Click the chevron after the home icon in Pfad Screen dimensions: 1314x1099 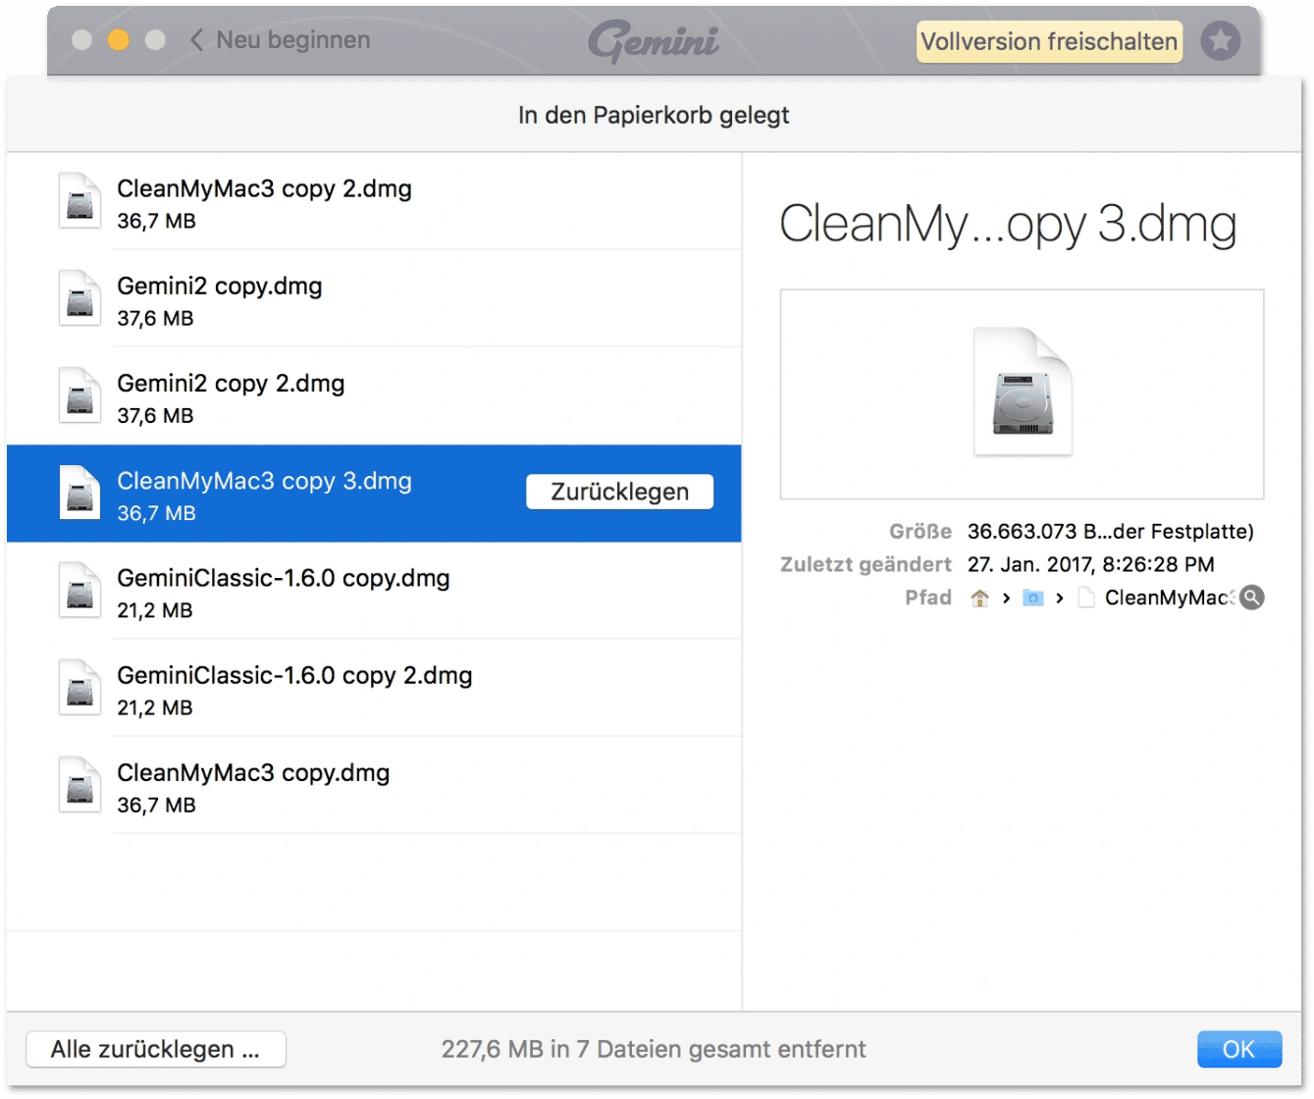click(1006, 599)
